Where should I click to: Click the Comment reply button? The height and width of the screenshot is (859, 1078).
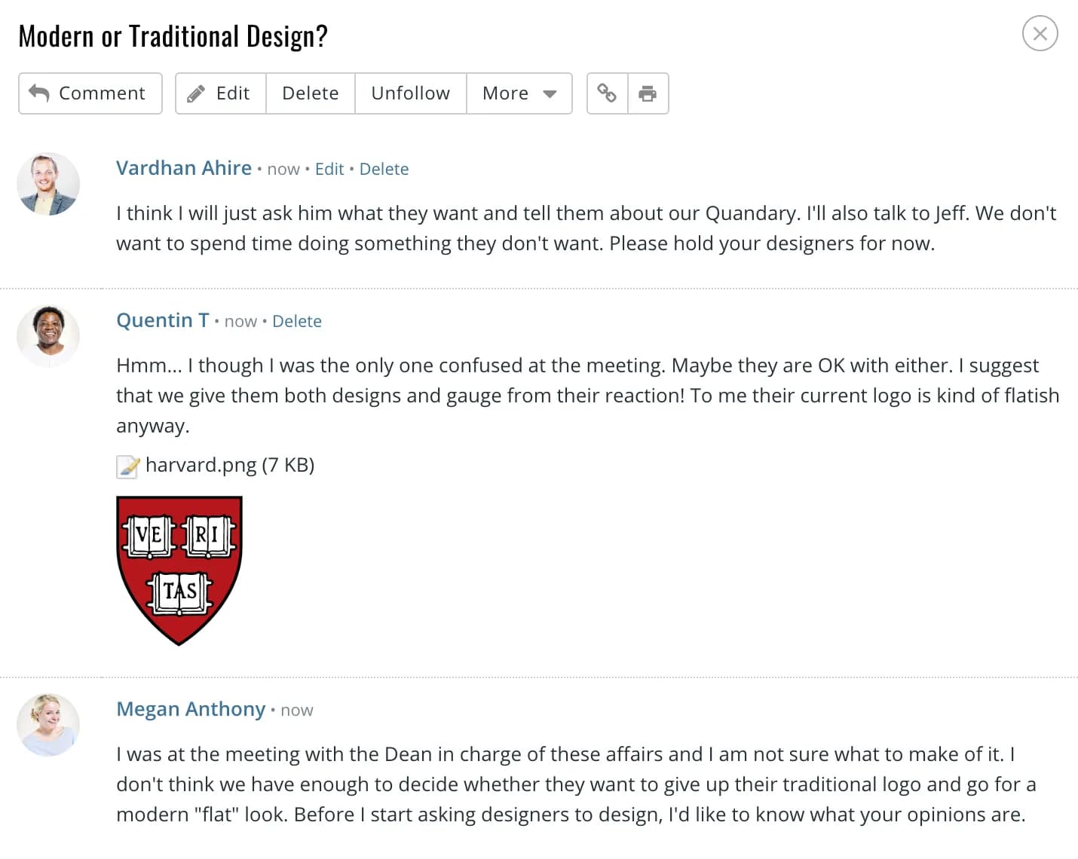[x=90, y=93]
